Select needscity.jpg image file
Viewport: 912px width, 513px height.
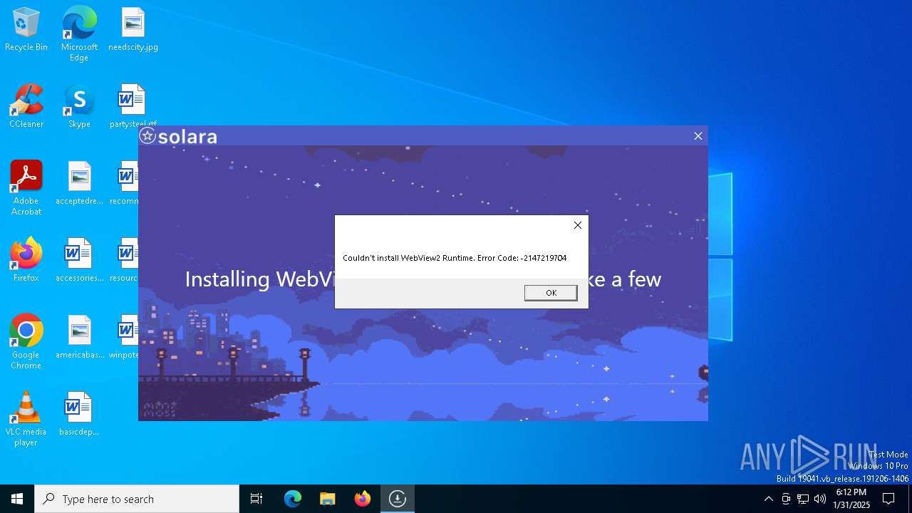click(x=133, y=30)
